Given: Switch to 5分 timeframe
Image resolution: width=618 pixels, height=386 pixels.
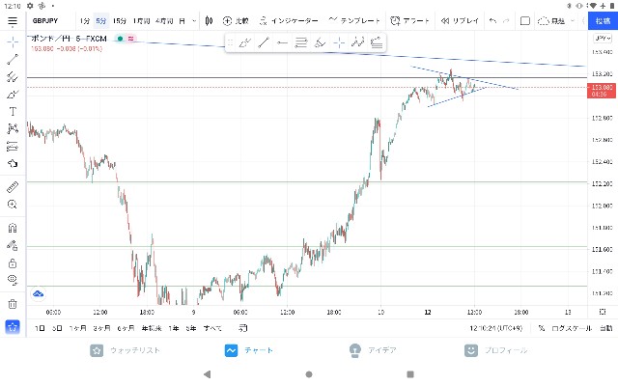Looking at the screenshot, I should click(101, 21).
